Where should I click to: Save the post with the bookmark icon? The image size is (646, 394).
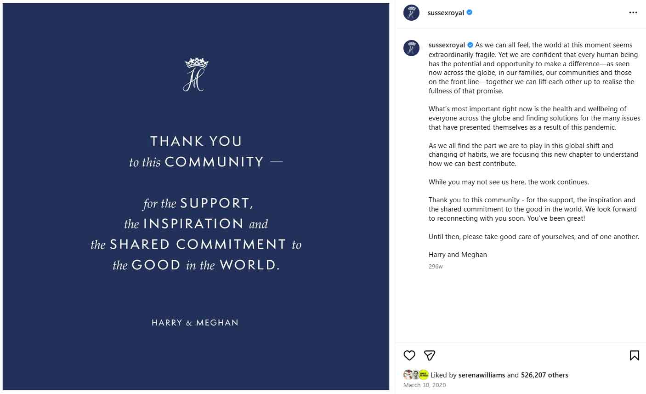pos(634,355)
